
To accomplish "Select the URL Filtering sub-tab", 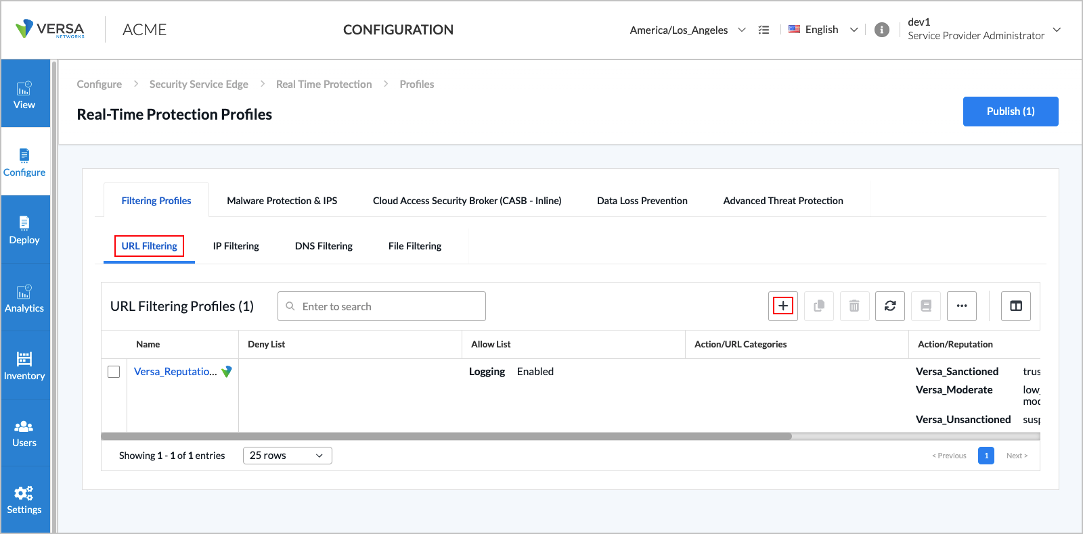I will (x=150, y=246).
